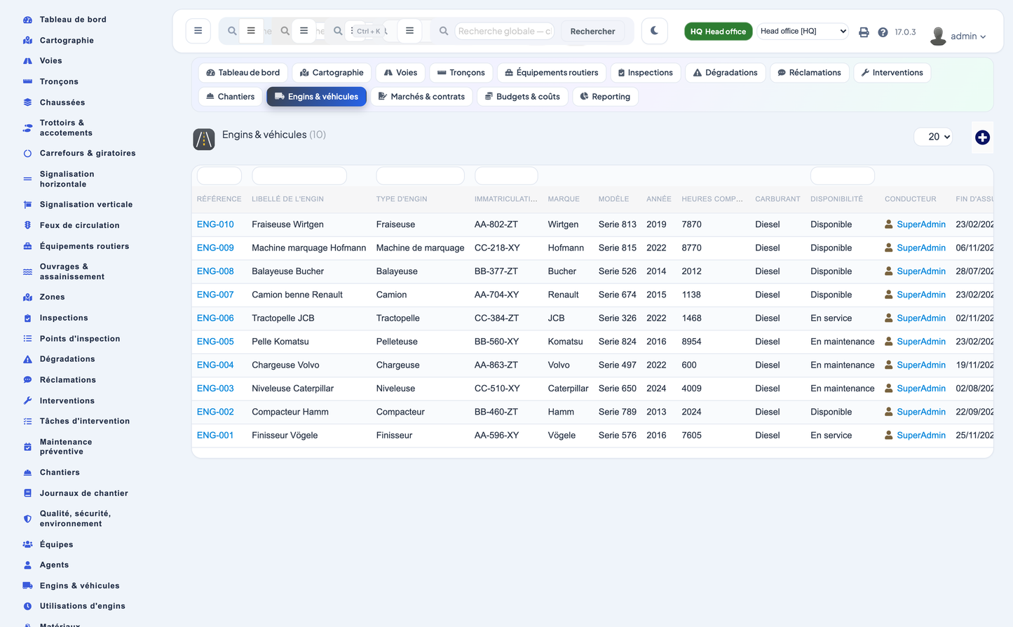
Task: Go to Voies in the sidebar
Action: coord(50,61)
